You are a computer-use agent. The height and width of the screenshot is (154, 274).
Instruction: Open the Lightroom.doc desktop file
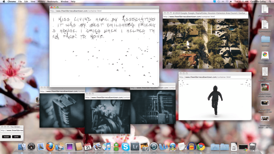pyautogui.click(x=265, y=26)
